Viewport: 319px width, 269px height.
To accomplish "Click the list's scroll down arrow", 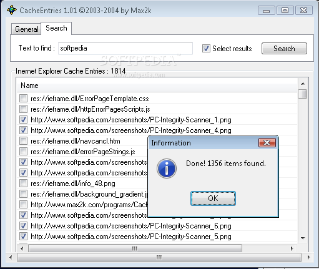I will [x=303, y=238].
